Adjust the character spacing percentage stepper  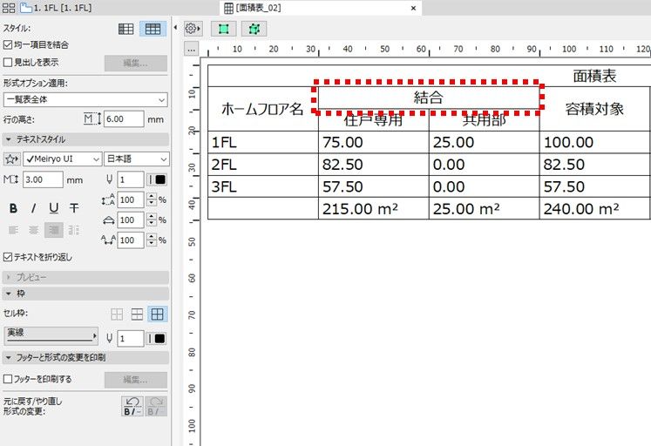152,240
